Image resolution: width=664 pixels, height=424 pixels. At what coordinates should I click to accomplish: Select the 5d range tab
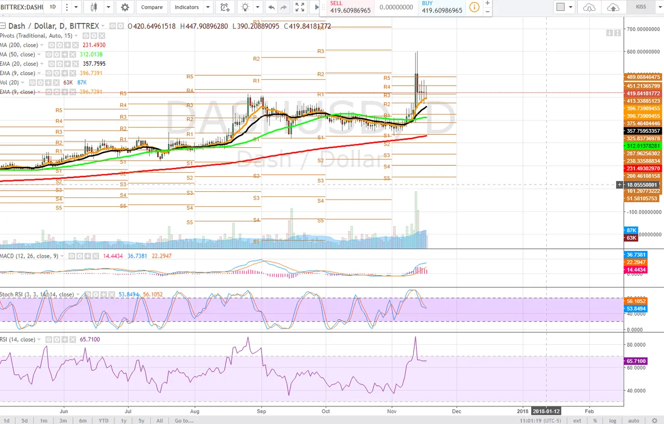(x=25, y=420)
